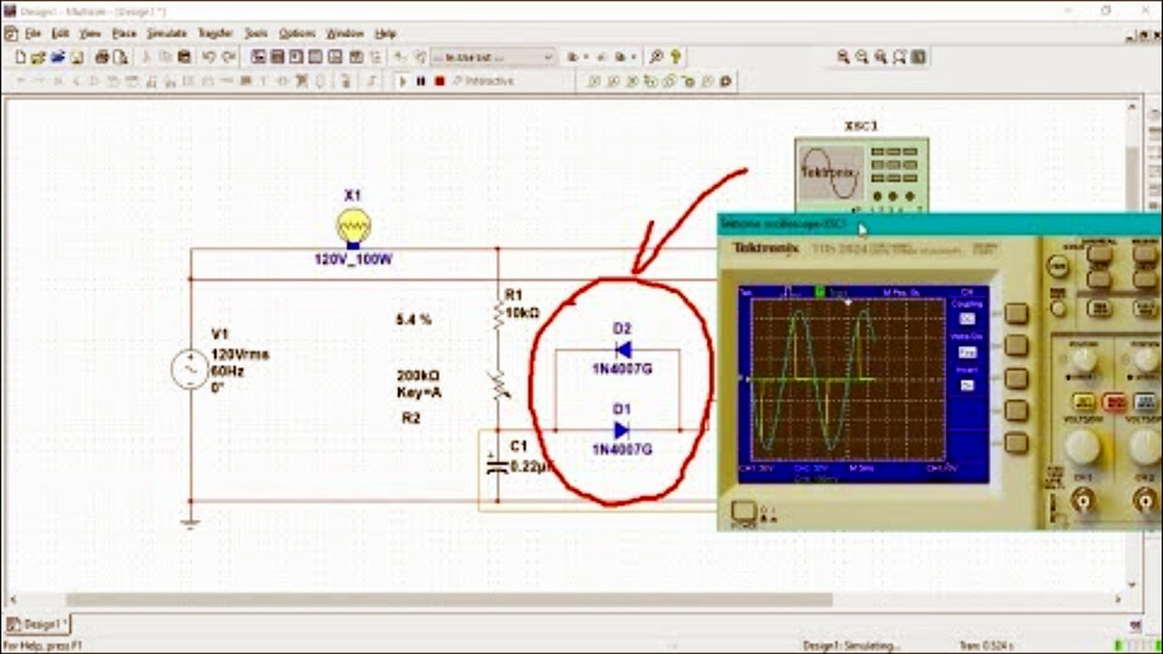Open the Transfer menu

(x=215, y=34)
